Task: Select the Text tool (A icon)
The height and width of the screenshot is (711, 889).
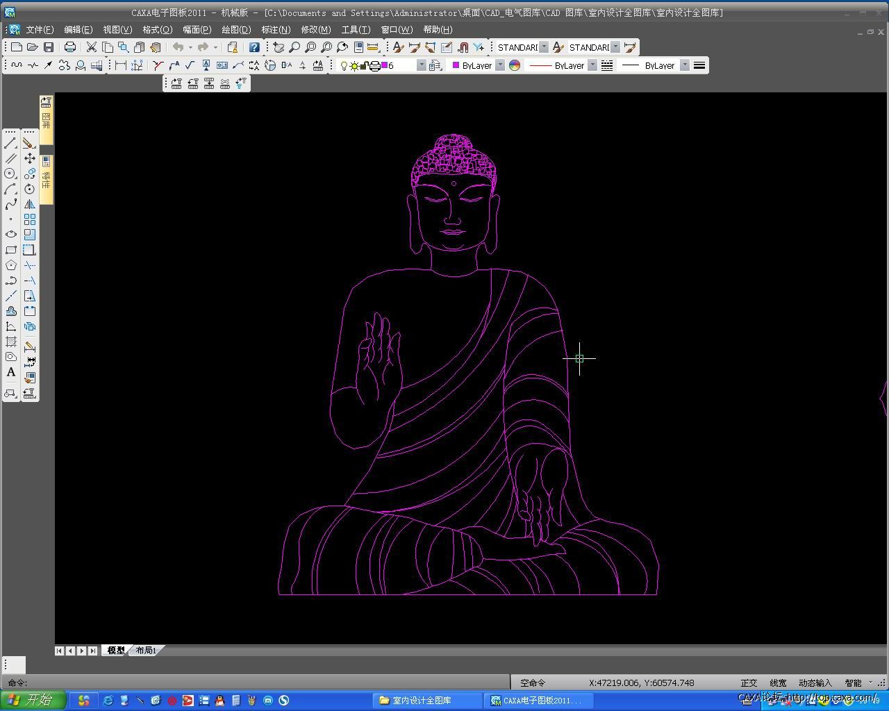Action: tap(10, 372)
